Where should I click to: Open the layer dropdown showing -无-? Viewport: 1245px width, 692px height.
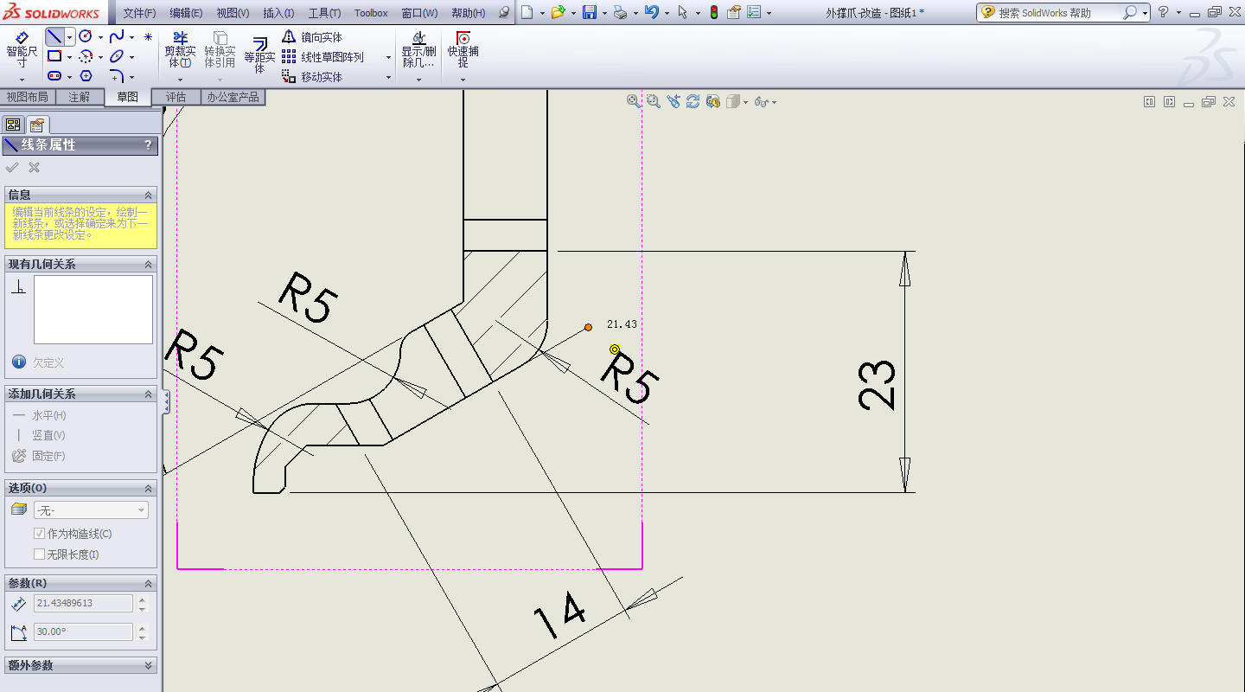coord(91,510)
